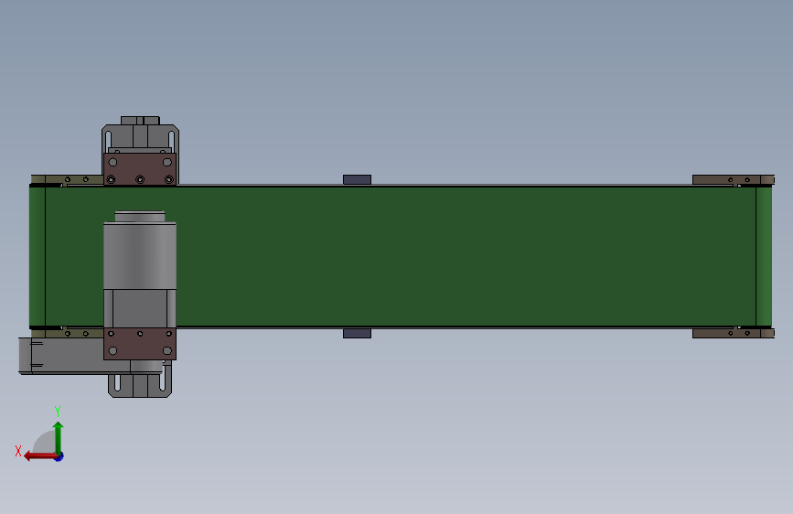Select the light green right end roller
This screenshot has height=514, width=793.
[764, 256]
